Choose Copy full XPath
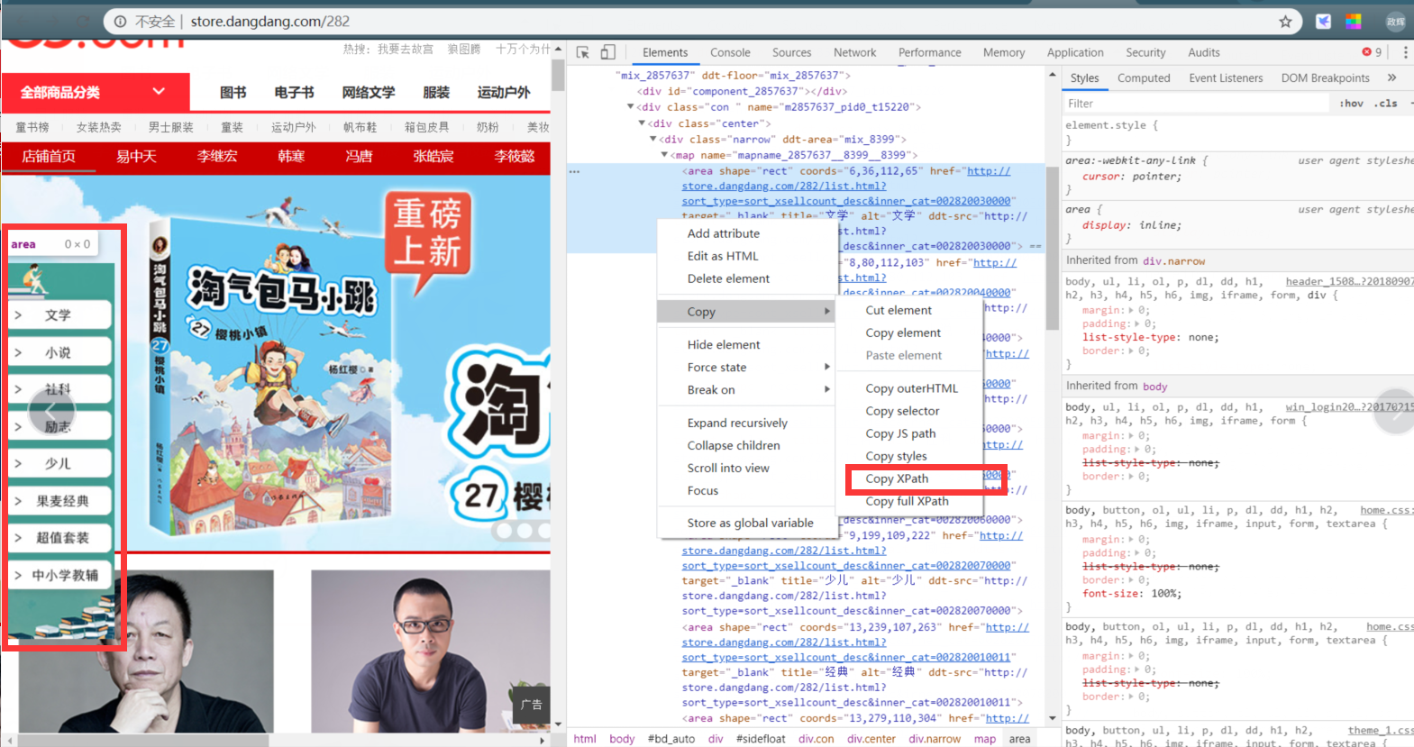The height and width of the screenshot is (747, 1414). tap(908, 501)
